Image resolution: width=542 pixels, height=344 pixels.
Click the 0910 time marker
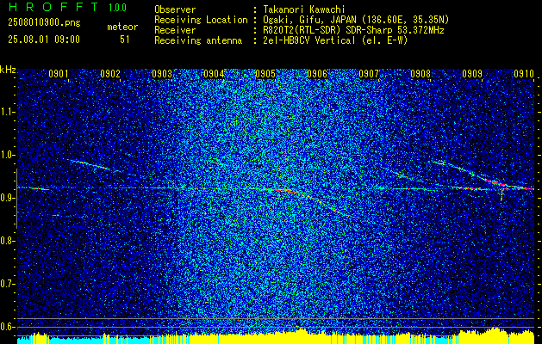(524, 74)
